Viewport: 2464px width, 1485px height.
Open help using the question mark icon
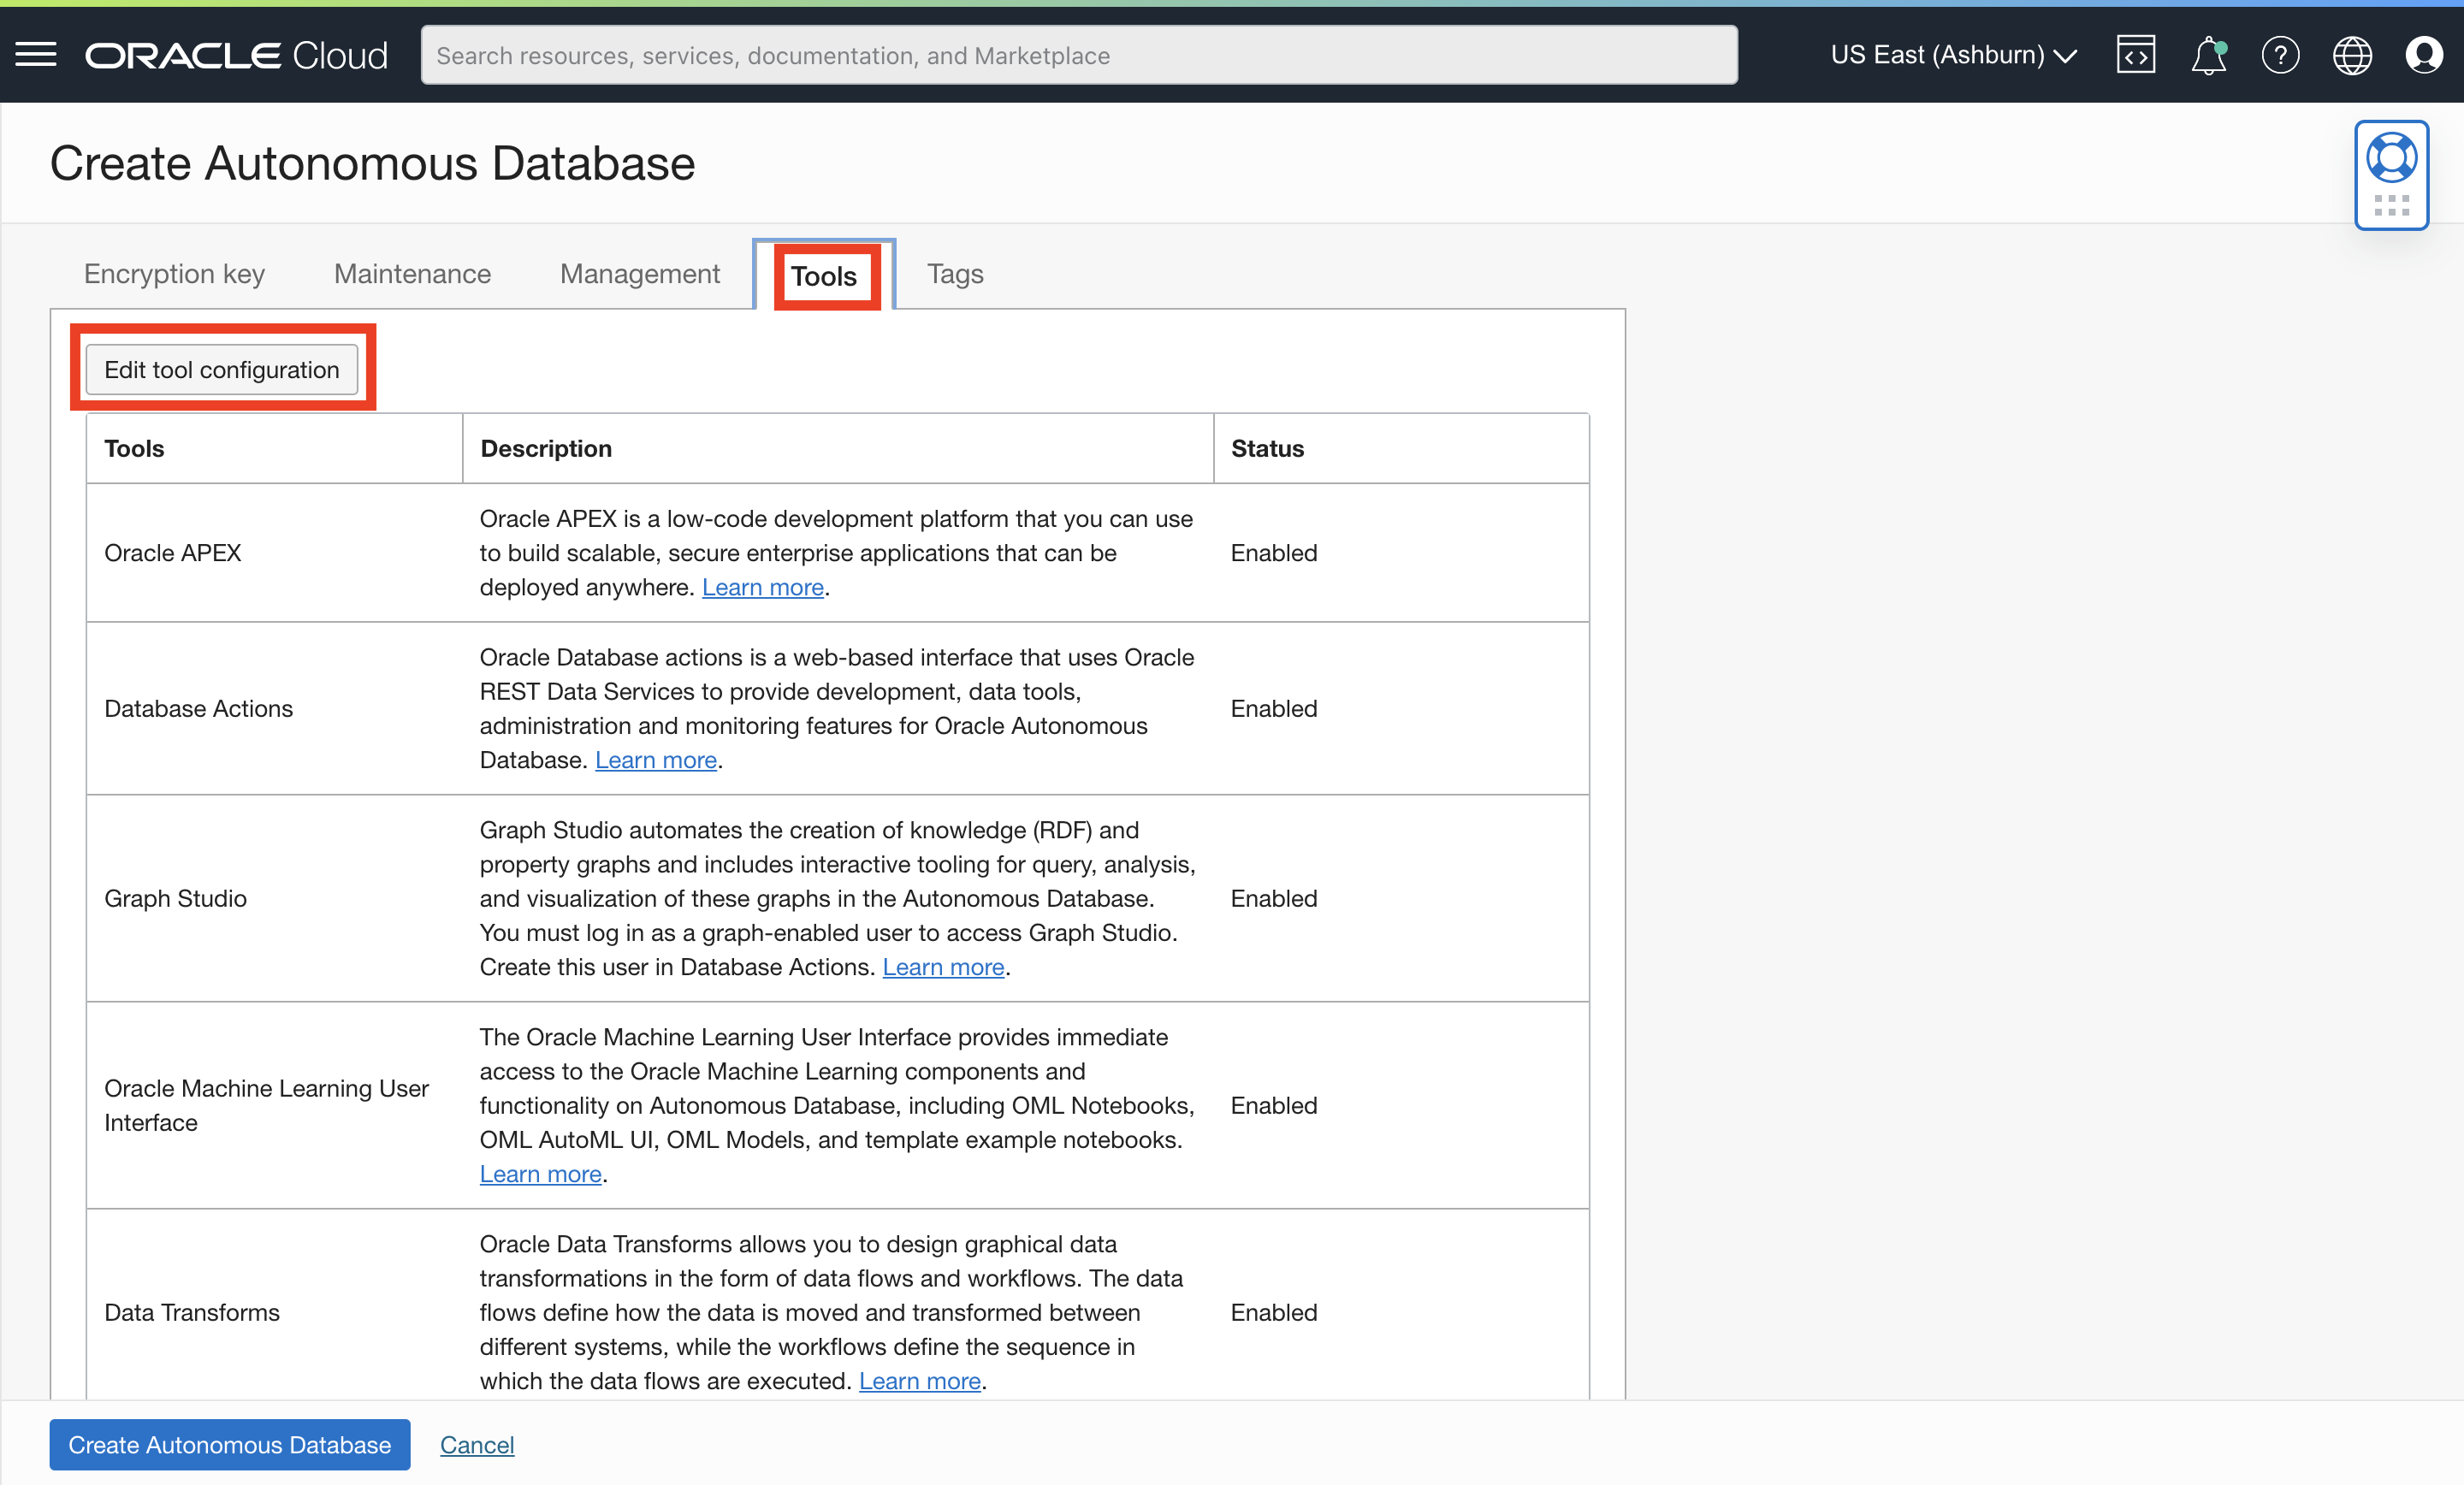[2281, 55]
